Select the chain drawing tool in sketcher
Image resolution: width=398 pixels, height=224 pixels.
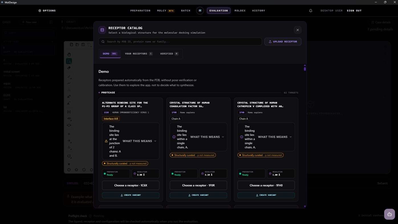pyautogui.click(x=69, y=83)
